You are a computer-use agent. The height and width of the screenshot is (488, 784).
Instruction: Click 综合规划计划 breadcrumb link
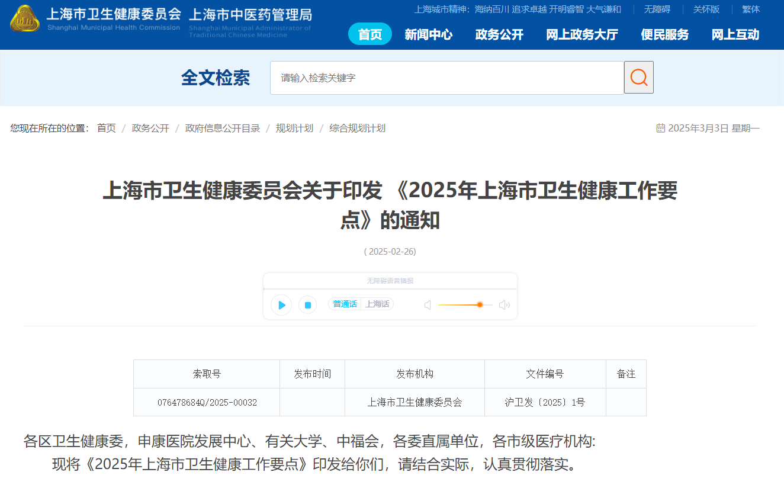click(x=358, y=128)
